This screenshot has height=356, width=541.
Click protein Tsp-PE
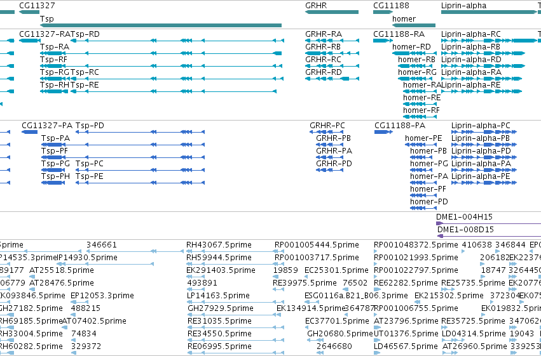tap(90, 176)
